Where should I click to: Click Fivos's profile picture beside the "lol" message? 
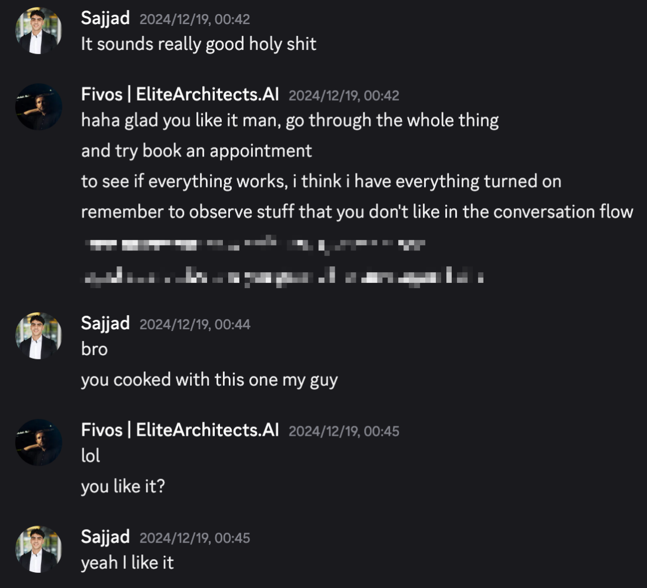tap(38, 442)
